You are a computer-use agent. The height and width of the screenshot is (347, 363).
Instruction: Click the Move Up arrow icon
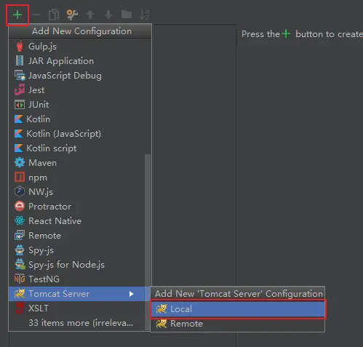[90, 15]
